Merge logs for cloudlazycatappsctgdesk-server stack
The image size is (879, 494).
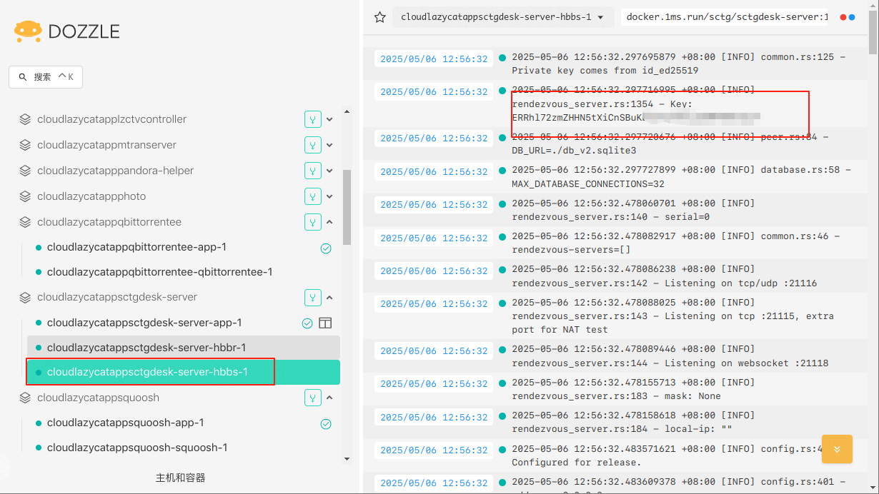(312, 297)
